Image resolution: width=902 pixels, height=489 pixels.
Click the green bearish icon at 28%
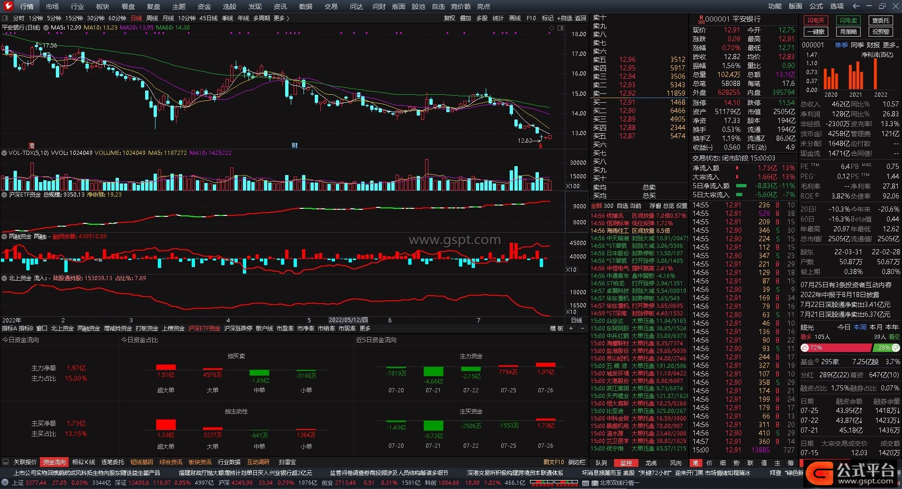pos(895,348)
